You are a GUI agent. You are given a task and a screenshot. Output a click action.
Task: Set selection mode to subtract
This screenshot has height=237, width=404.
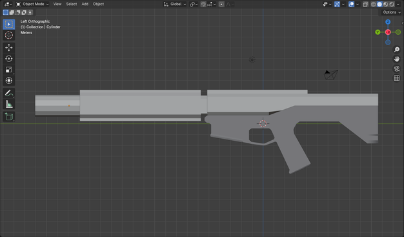click(18, 12)
